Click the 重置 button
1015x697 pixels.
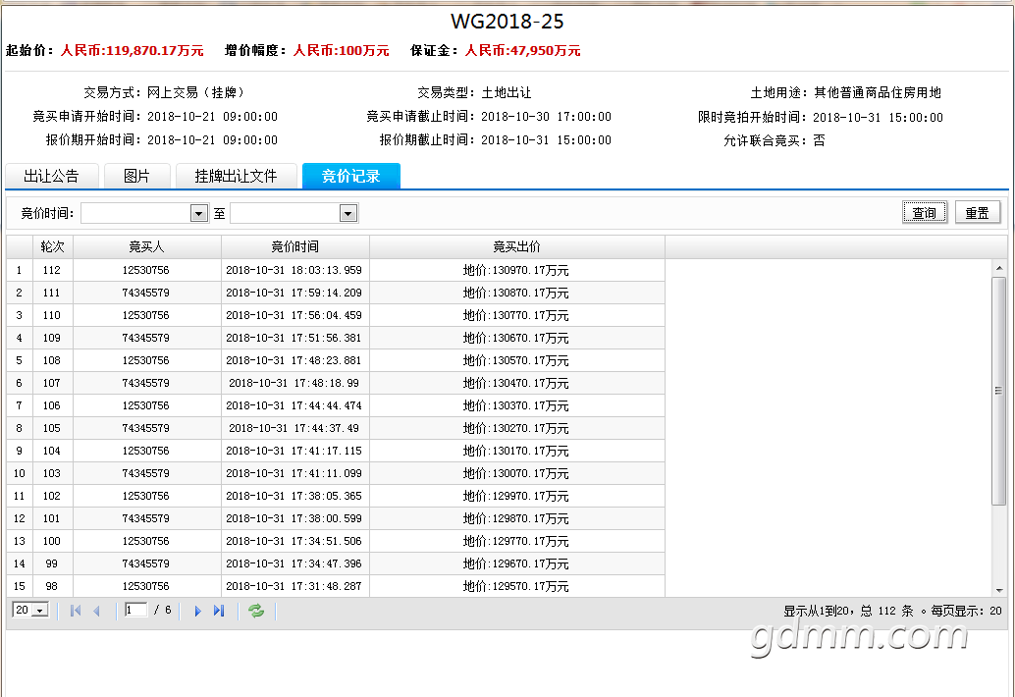[977, 212]
